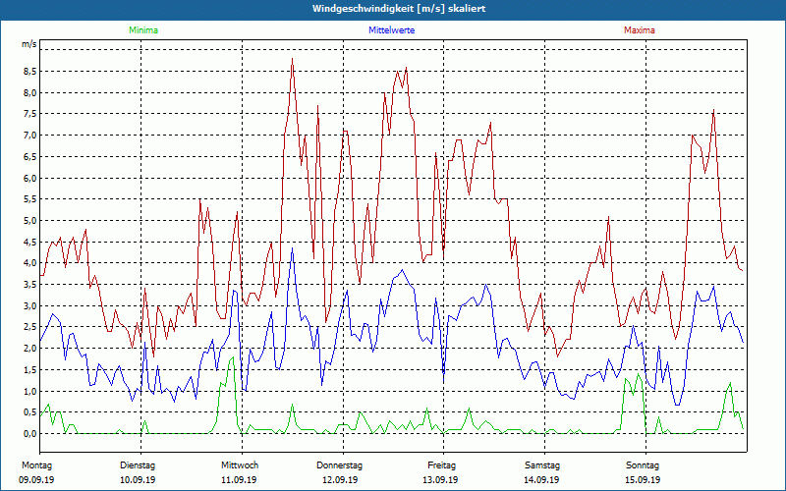Select the red 'Maxima' legend label
Viewport: 786px width, 491px height.
click(x=640, y=30)
